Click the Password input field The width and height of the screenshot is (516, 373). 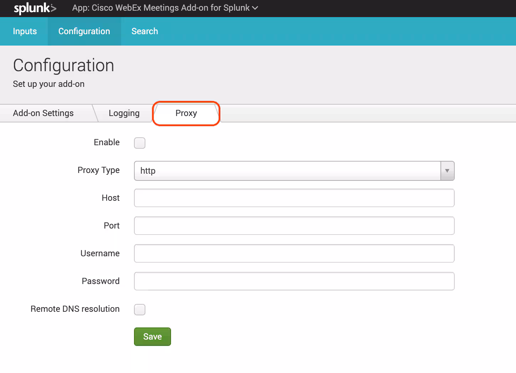(x=294, y=281)
